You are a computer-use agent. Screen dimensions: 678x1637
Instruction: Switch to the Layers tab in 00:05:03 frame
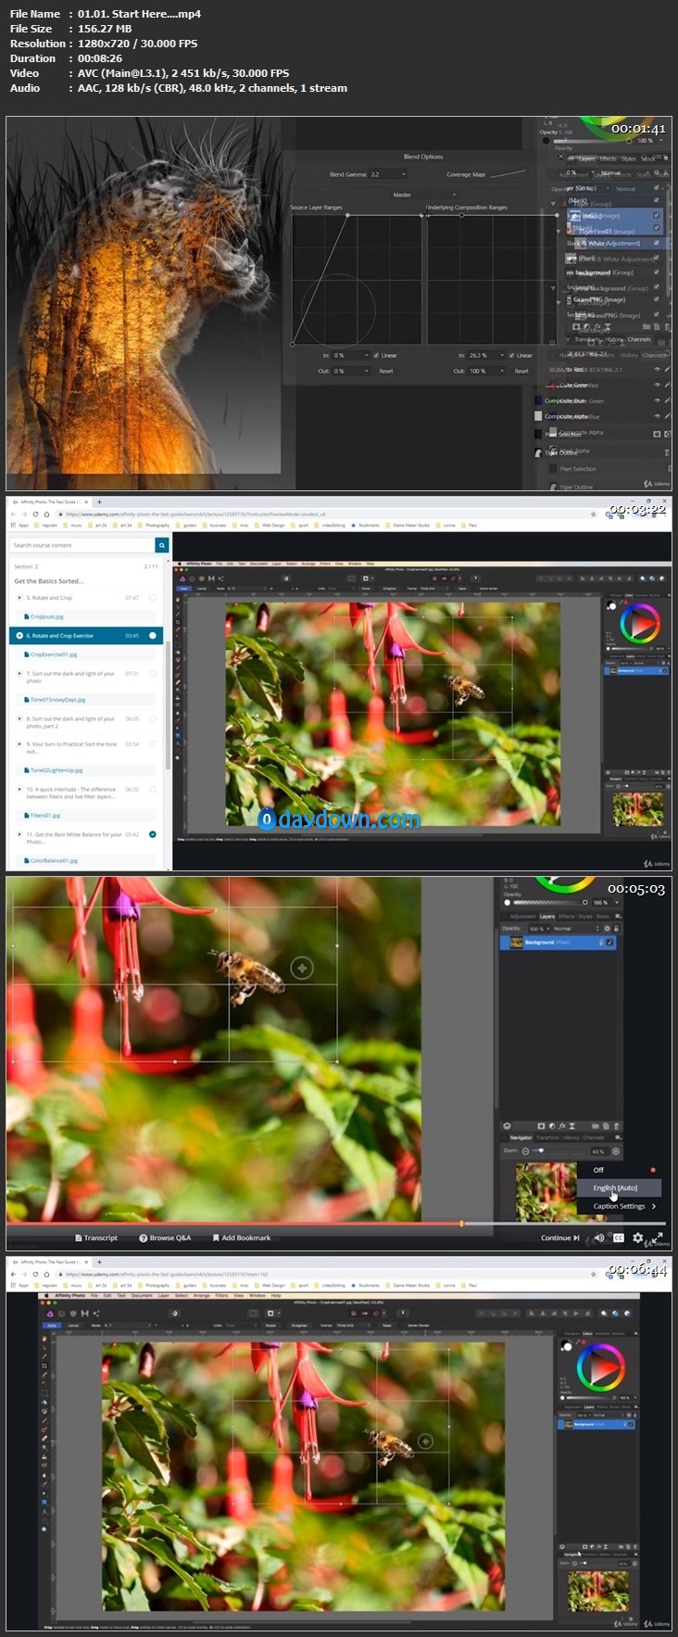point(547,917)
